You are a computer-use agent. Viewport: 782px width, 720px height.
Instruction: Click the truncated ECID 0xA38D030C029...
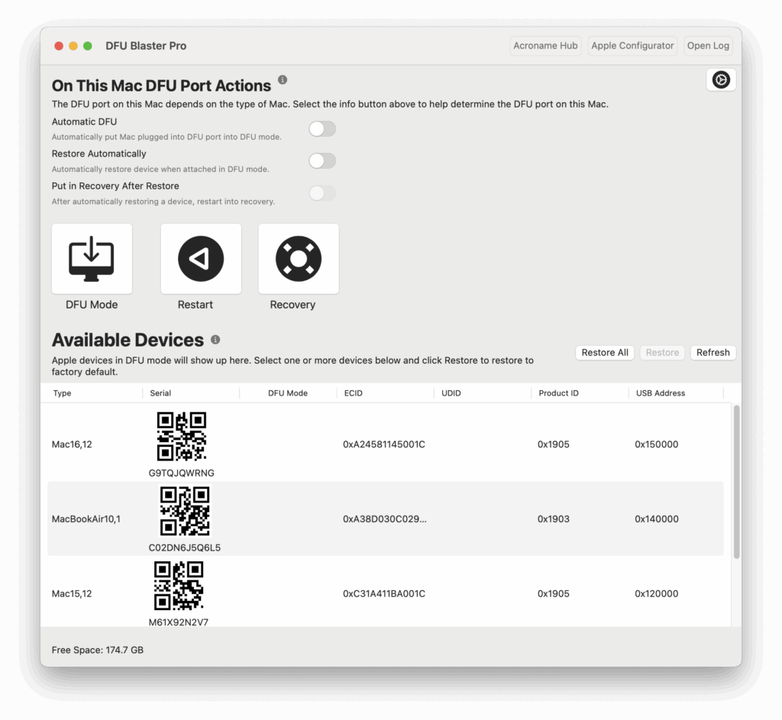[x=385, y=519]
